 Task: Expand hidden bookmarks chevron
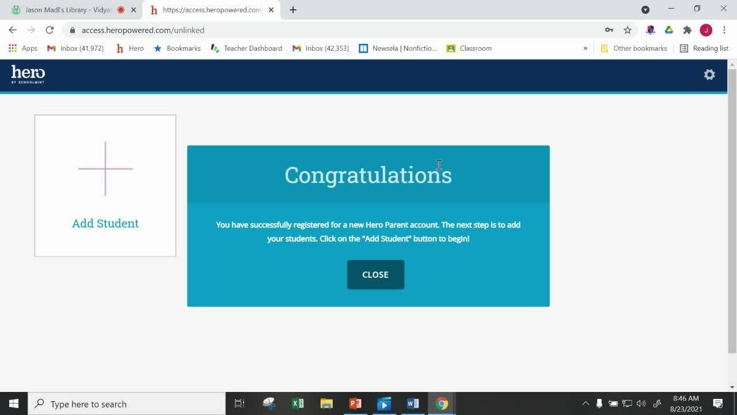click(x=586, y=48)
